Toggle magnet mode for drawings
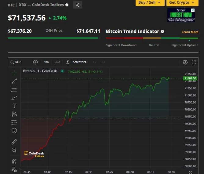 [14, 161]
